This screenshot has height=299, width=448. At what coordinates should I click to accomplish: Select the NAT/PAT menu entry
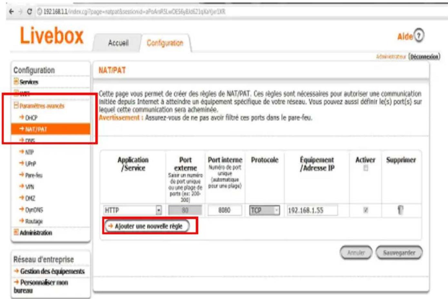pyautogui.click(x=51, y=129)
